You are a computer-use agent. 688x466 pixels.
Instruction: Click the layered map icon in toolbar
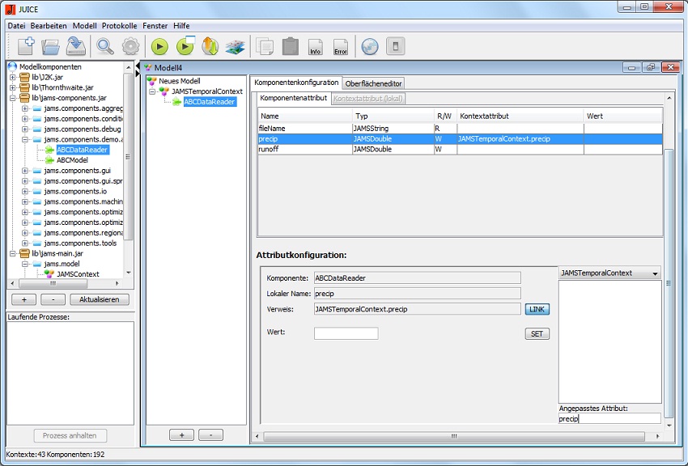(x=235, y=47)
